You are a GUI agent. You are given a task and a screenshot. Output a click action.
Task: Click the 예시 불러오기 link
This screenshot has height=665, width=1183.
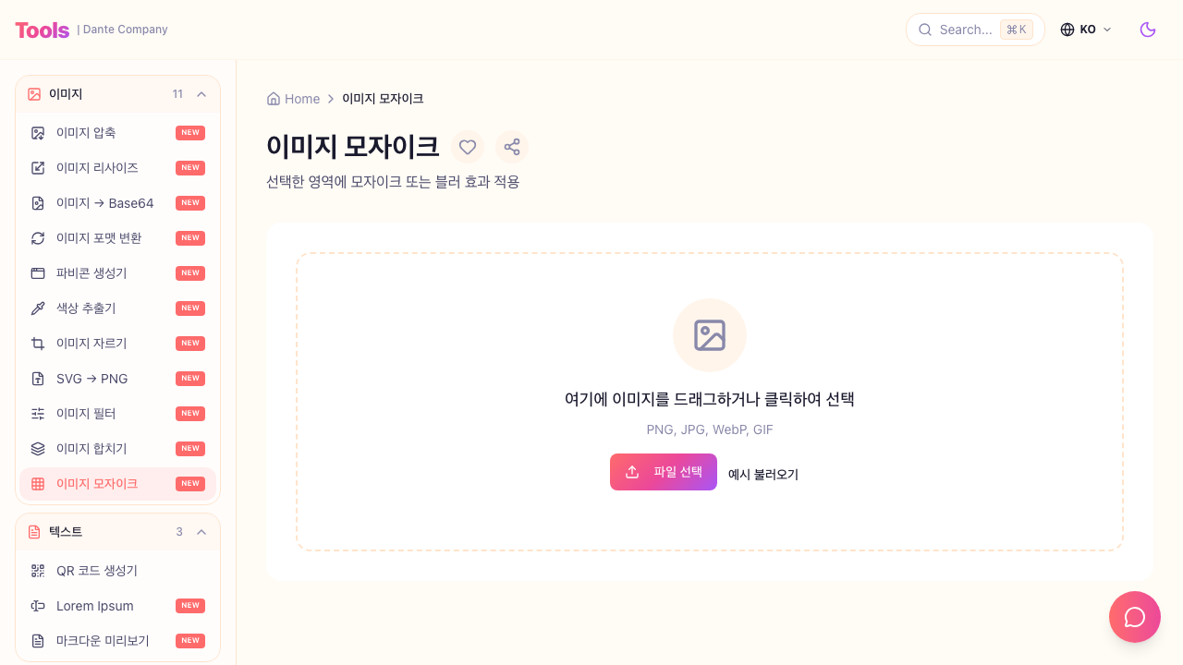point(763,475)
